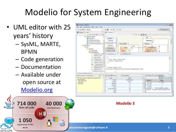Click the Description of 'TaskWindows' tab
The image size is (176, 132).
[86, 76]
